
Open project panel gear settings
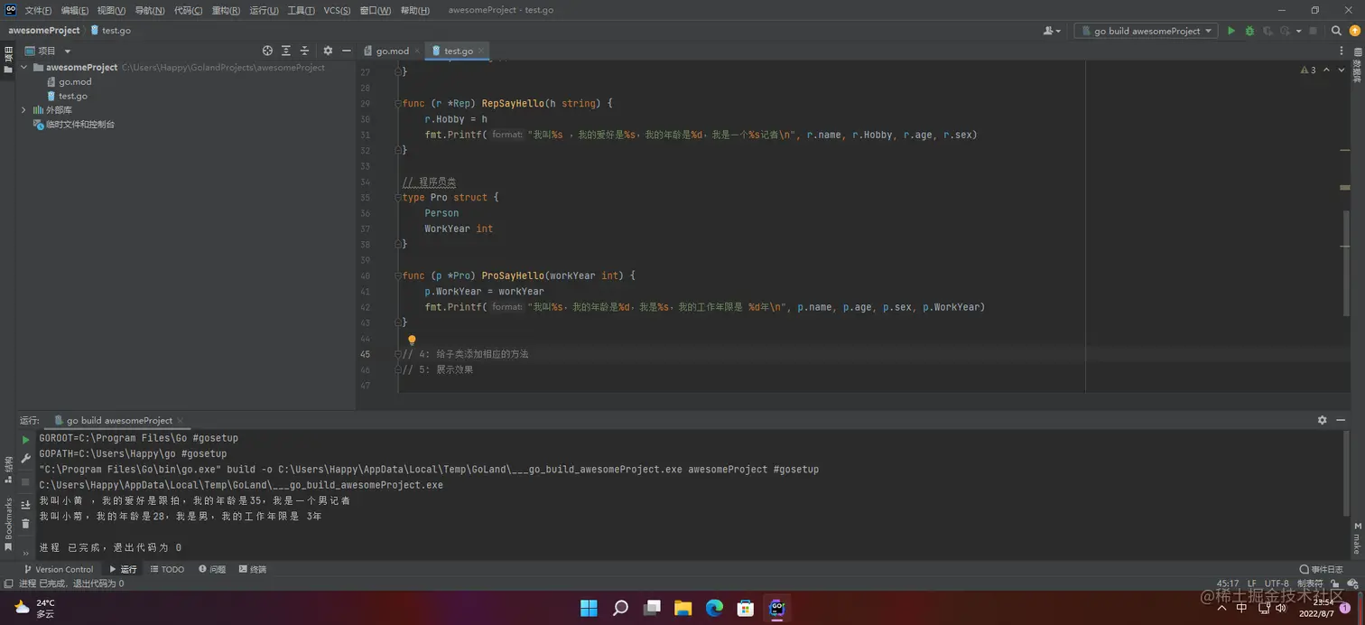coord(328,51)
